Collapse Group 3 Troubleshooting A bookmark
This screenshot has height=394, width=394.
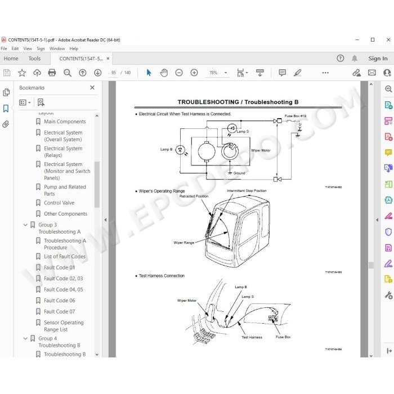(x=25, y=225)
